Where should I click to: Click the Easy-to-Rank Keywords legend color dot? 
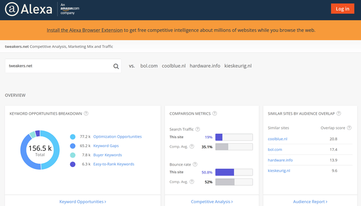(73, 164)
